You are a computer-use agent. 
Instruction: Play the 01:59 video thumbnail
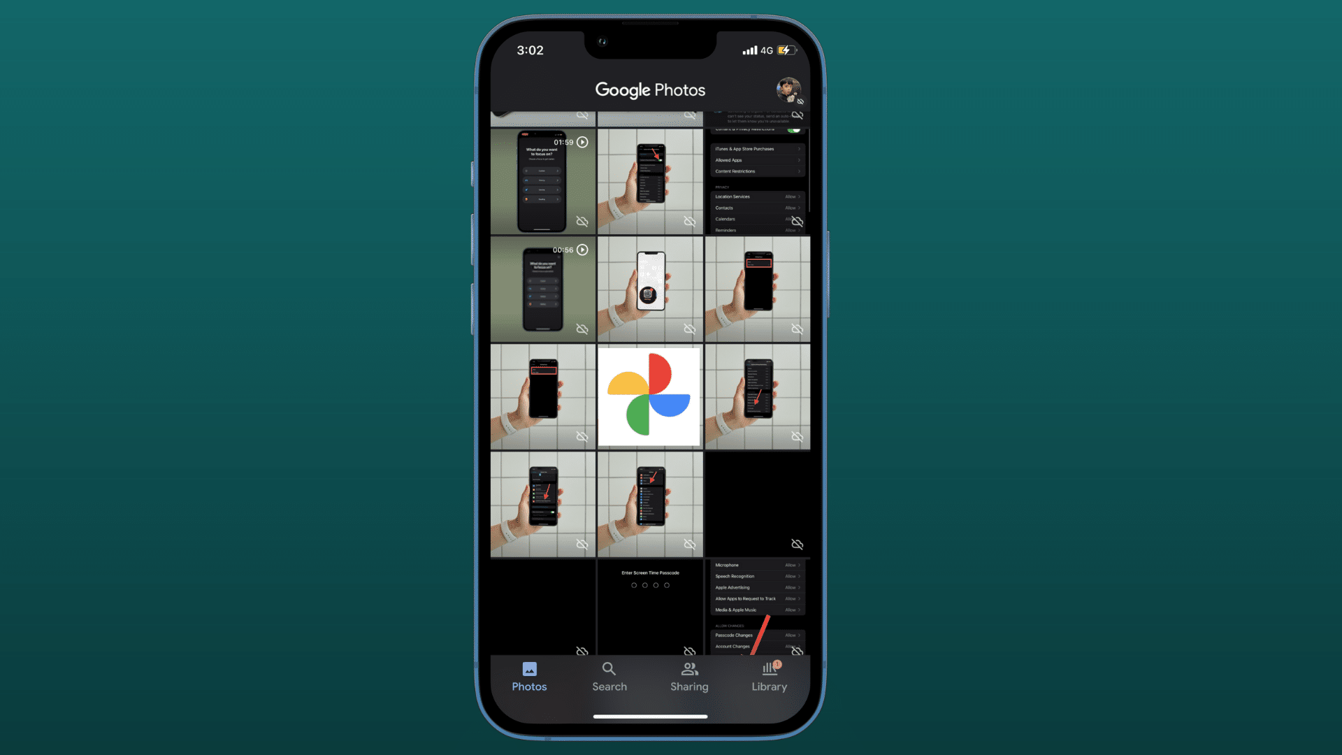click(584, 142)
